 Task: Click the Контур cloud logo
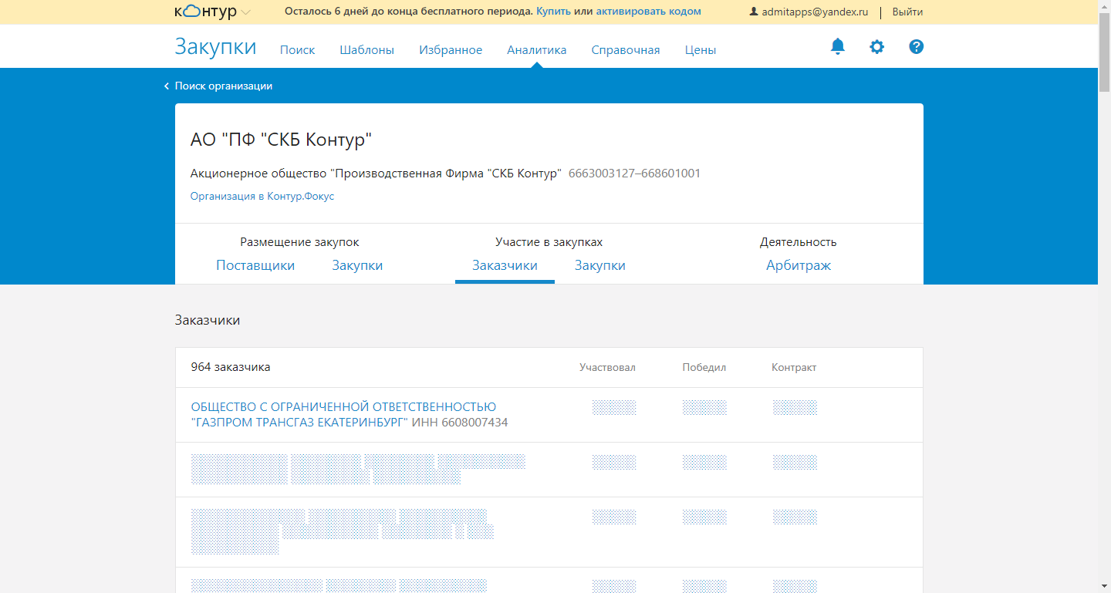(x=205, y=12)
